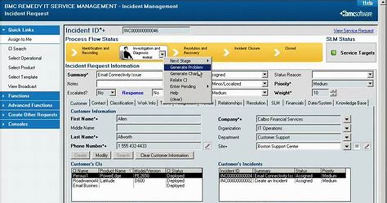Image resolution: width=387 pixels, height=203 pixels.
Task: Switch to the Financials tab
Action: pos(294,103)
